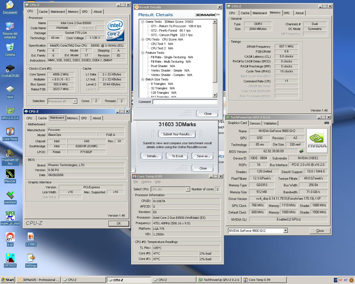Screen dimensions: 355x284
Task: Click To Excel button
Action: click(177, 156)
